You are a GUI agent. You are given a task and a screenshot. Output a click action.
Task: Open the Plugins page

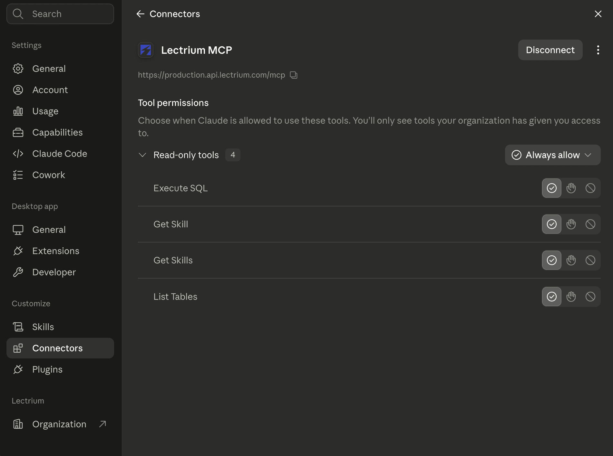click(60, 369)
